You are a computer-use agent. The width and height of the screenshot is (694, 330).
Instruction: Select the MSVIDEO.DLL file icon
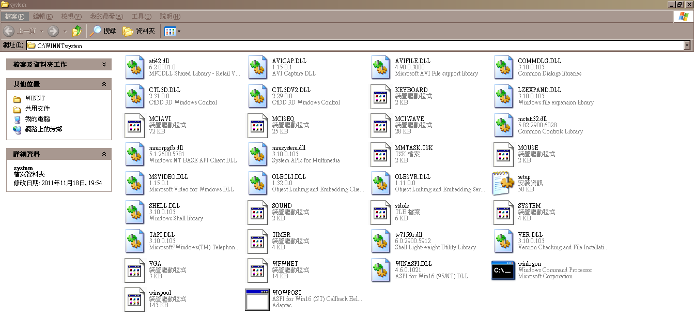[135, 183]
